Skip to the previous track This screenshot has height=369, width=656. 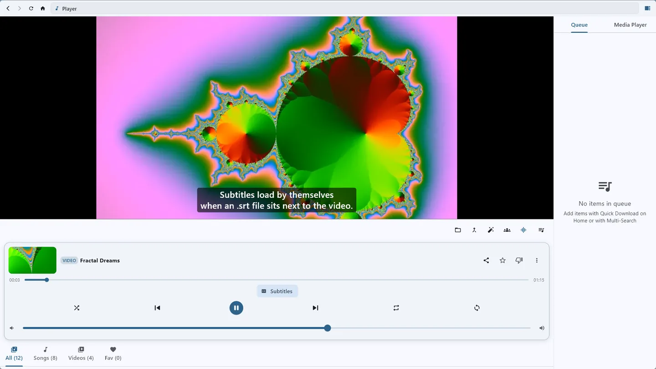[x=157, y=308]
